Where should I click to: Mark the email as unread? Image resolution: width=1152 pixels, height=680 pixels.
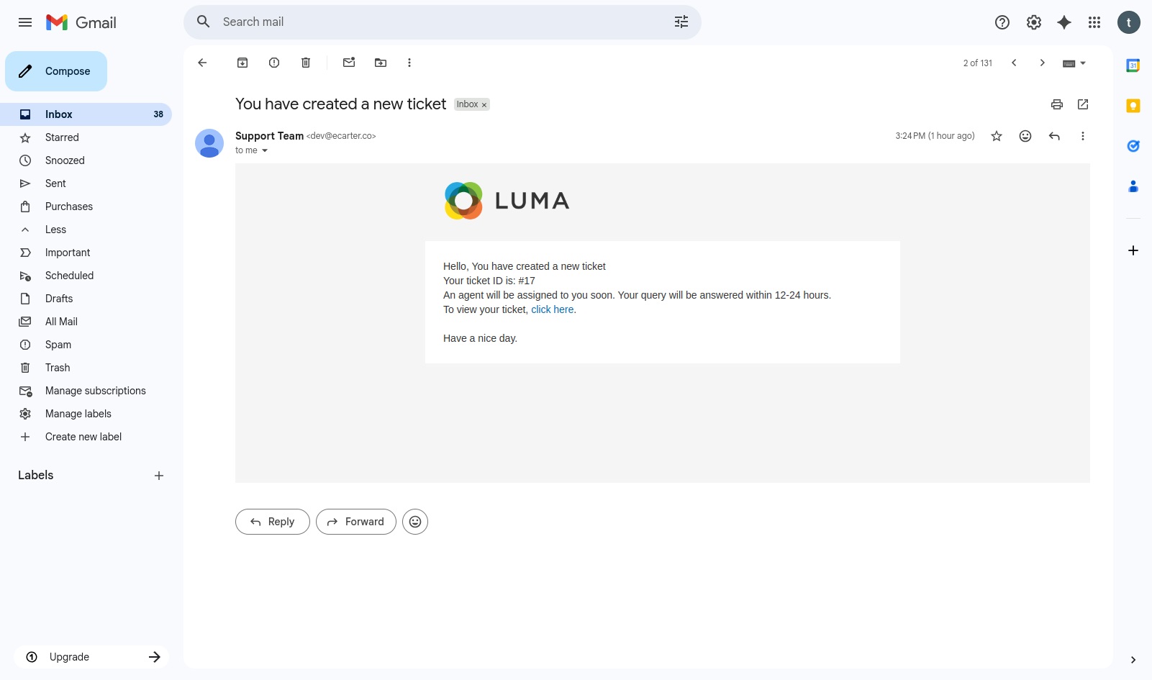[349, 63]
